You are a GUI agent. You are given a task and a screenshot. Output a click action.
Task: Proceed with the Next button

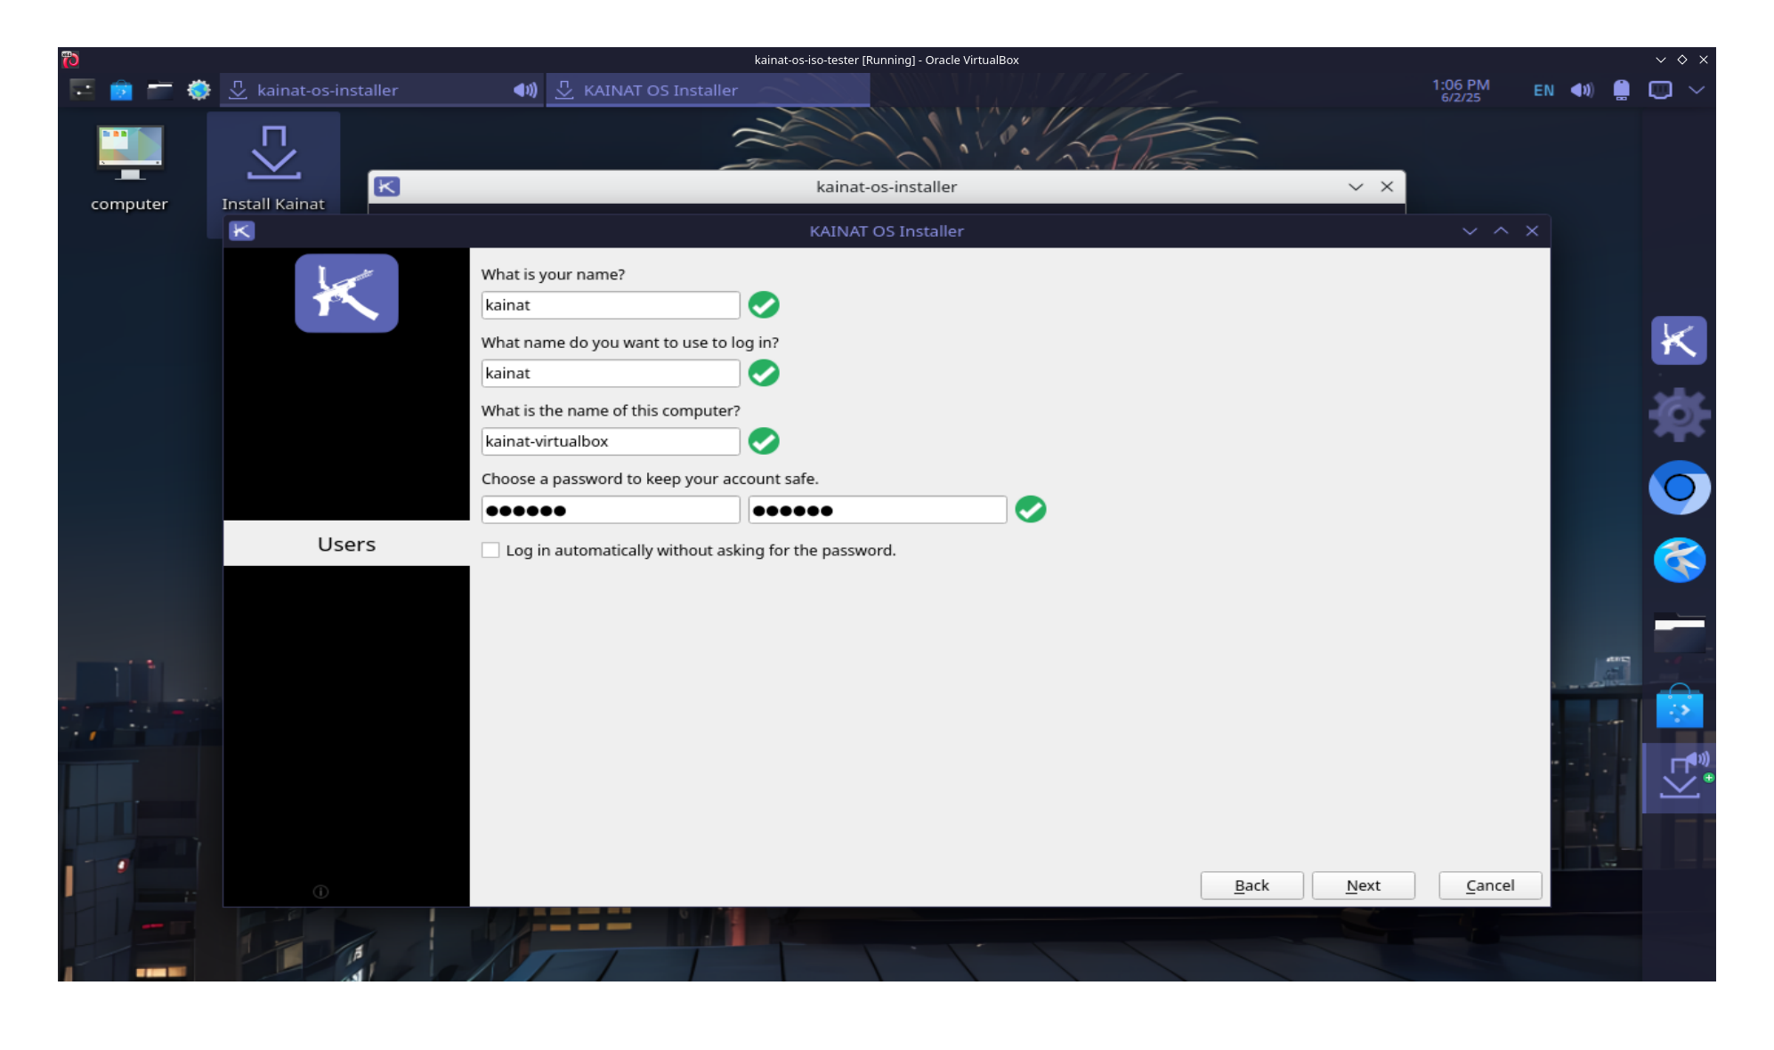coord(1363,885)
